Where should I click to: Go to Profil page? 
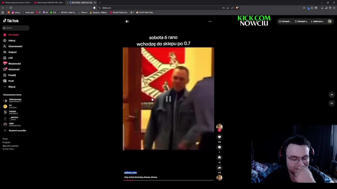(x=9, y=81)
